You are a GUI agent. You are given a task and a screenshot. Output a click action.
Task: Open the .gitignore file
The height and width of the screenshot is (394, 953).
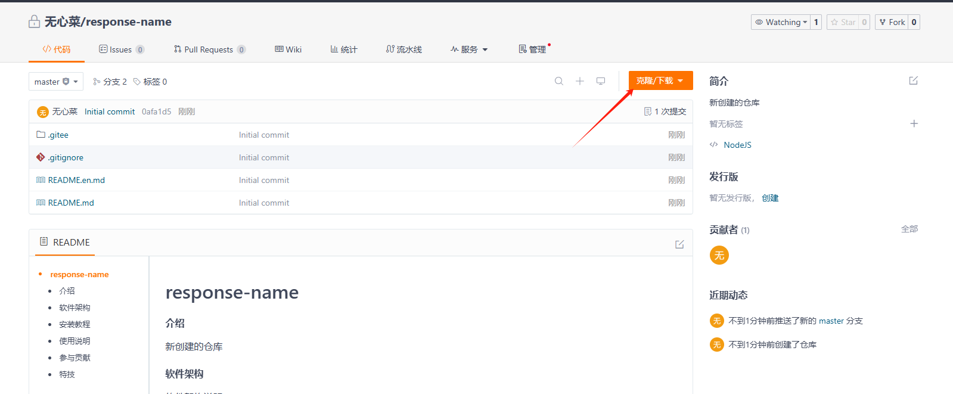(66, 157)
